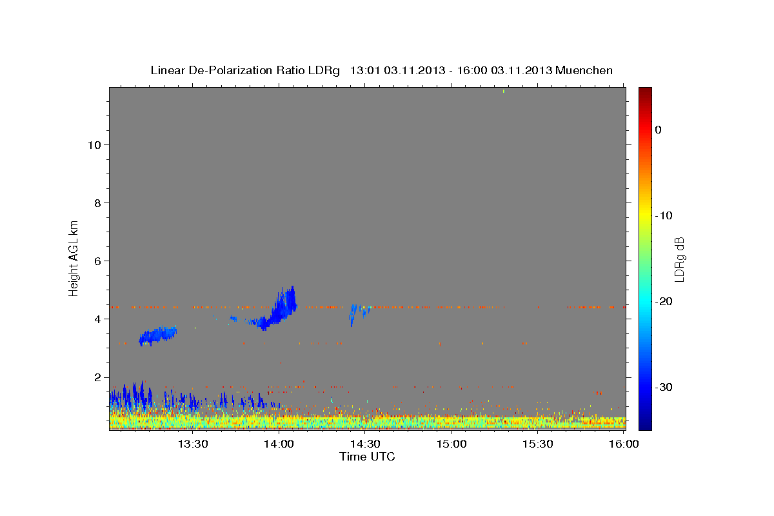Click the height tick label 6
774x516 pixels.
(98, 261)
